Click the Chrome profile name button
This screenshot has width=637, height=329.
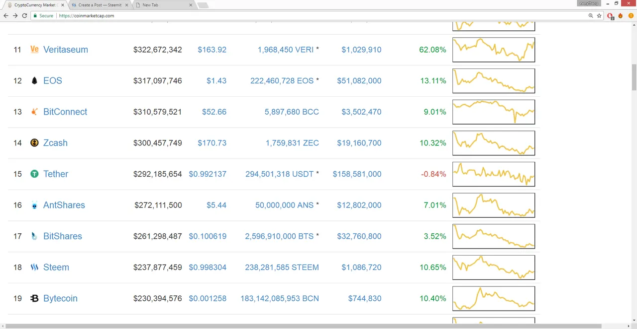click(590, 3)
